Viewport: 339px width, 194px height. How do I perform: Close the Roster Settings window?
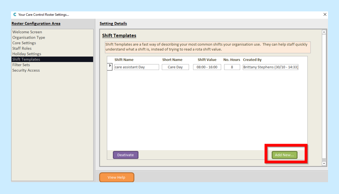pos(325,14)
